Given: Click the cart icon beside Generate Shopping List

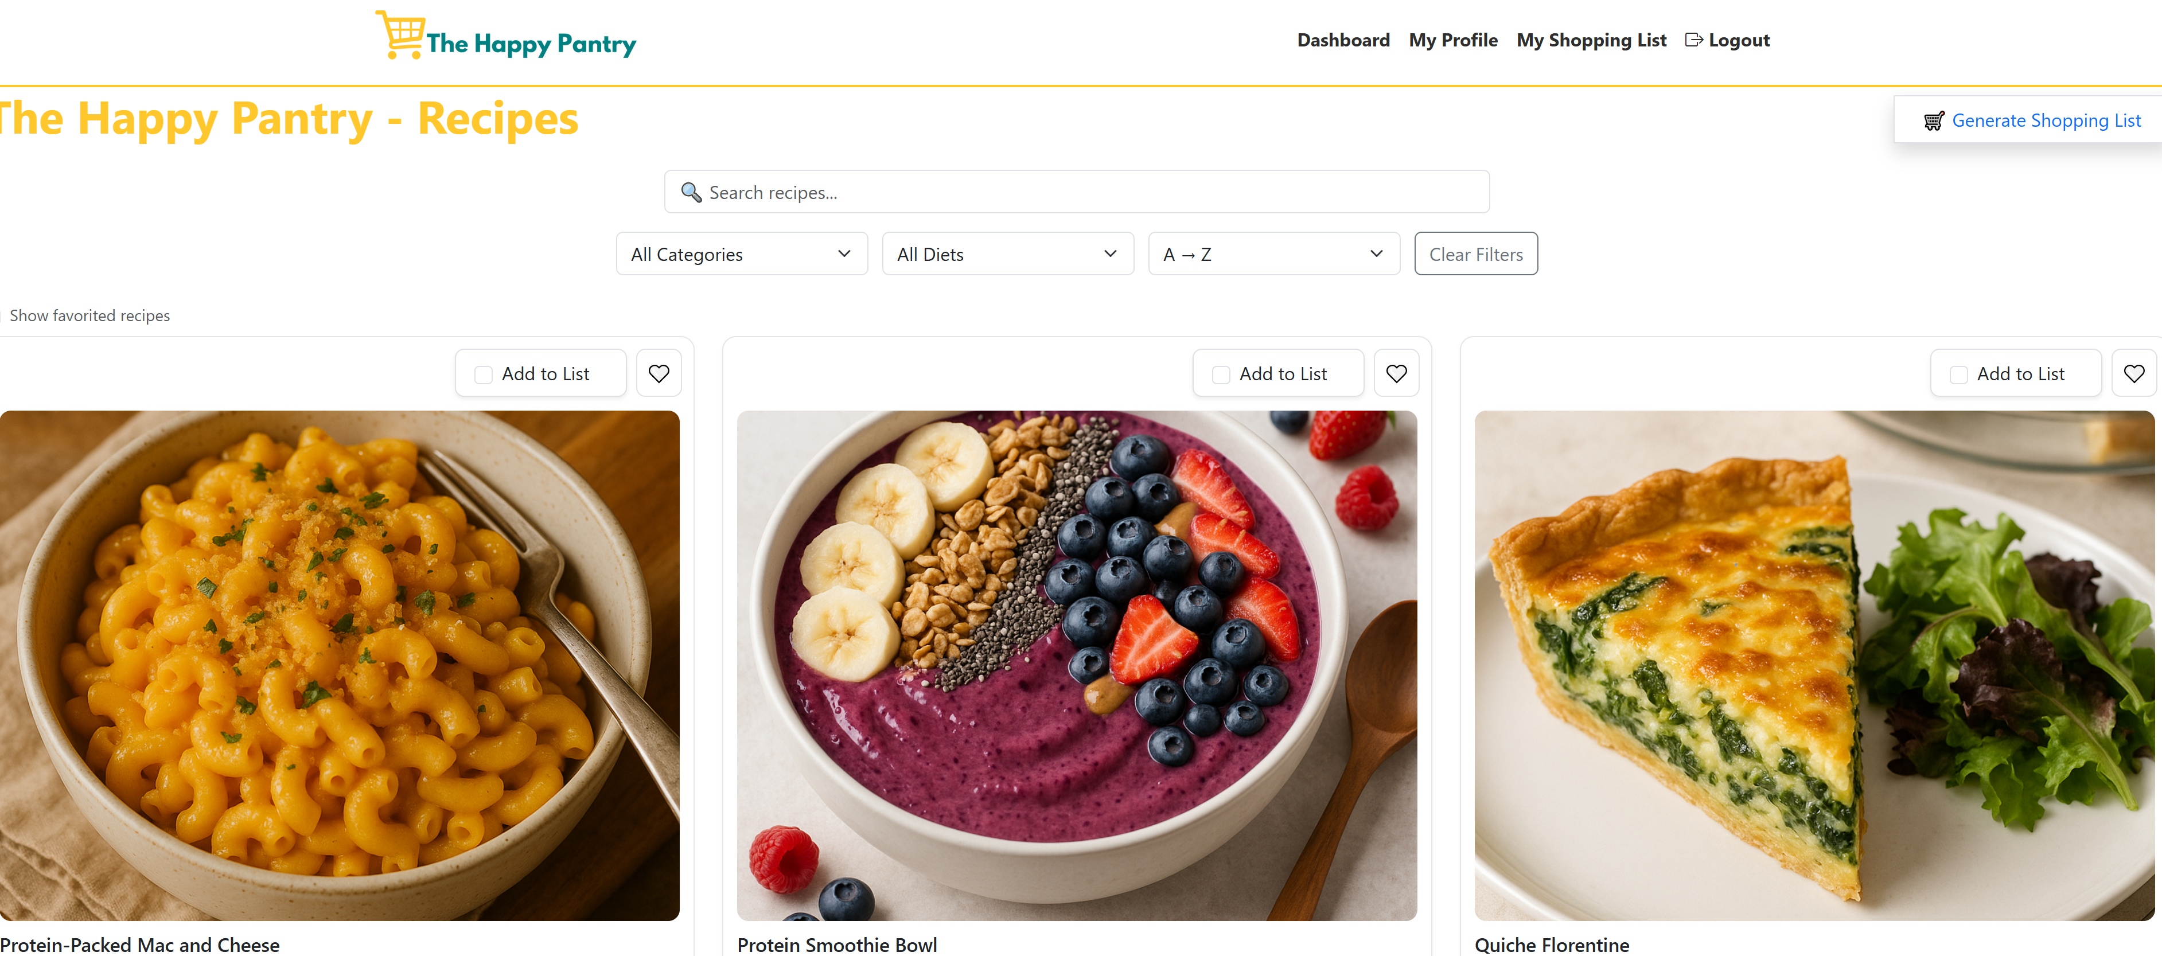Looking at the screenshot, I should pyautogui.click(x=1934, y=121).
